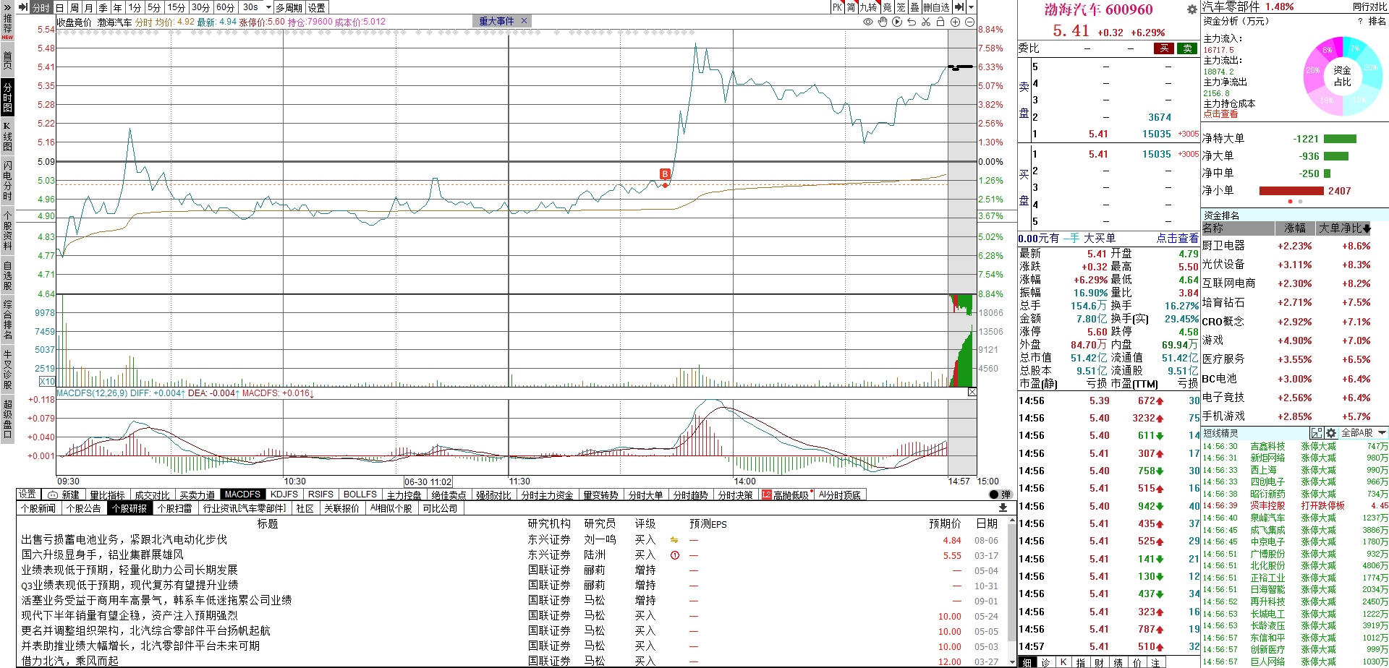Viewport: 1389px width, 668px height.
Task: Select BOLLFS indicator tab
Action: [360, 494]
